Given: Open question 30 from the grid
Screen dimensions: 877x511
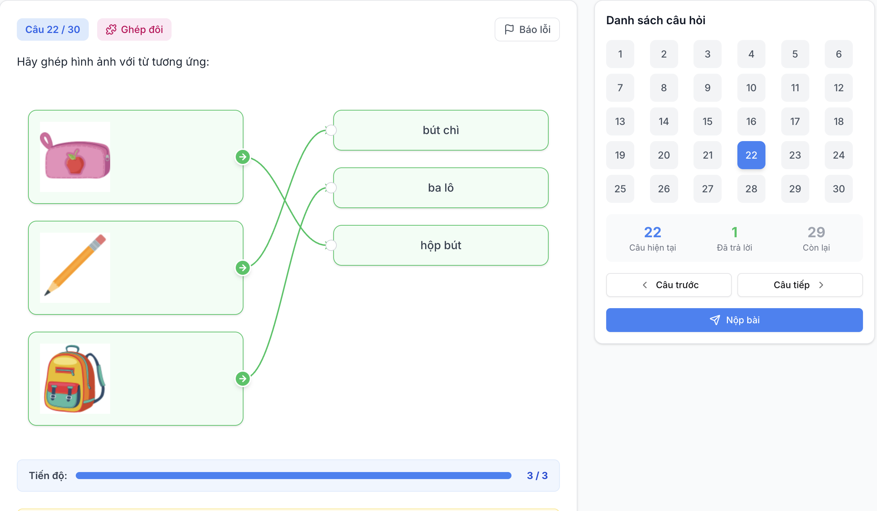Looking at the screenshot, I should click(838, 189).
